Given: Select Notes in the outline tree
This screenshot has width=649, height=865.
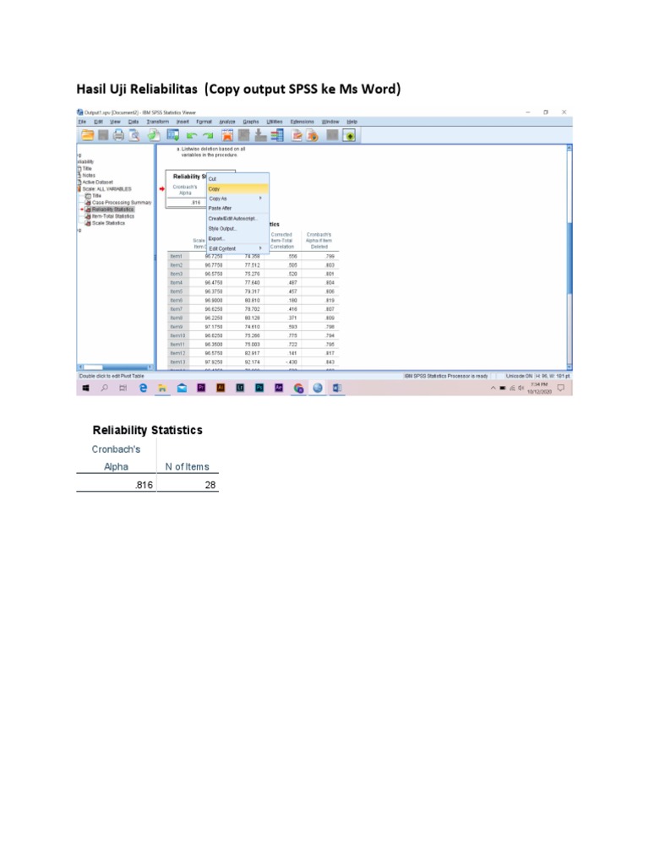Looking at the screenshot, I should [88, 176].
